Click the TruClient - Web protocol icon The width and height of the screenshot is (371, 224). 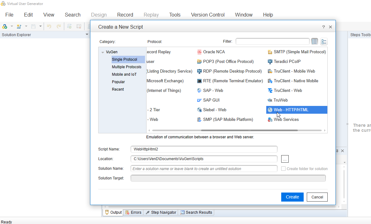point(270,90)
